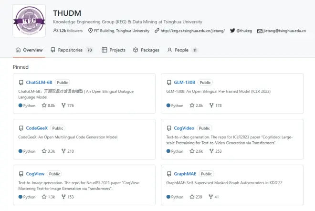Open the Projects tab

(x=114, y=50)
